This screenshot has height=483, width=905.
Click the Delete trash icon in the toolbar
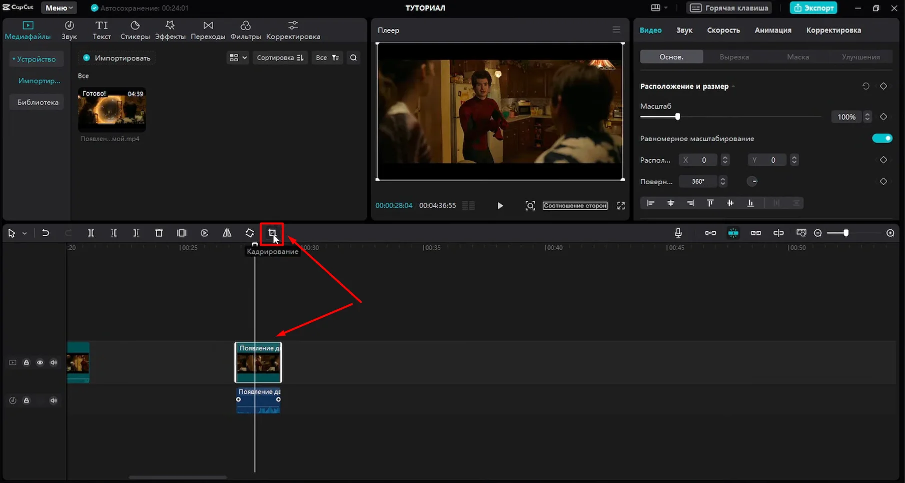coord(159,233)
